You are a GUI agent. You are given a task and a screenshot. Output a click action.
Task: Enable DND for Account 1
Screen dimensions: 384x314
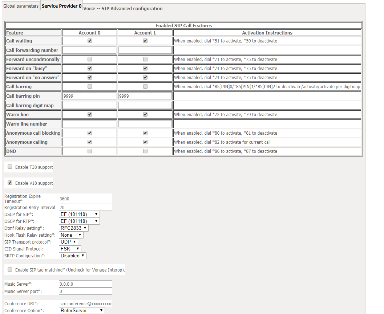[145, 151]
